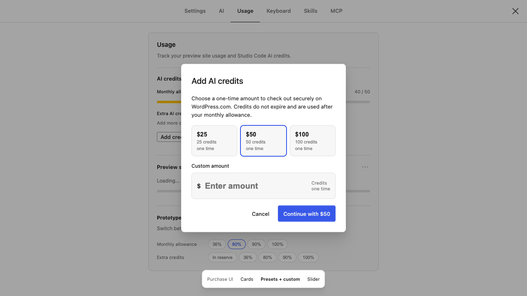
Task: Open the AI tab
Action: pyautogui.click(x=222, y=11)
